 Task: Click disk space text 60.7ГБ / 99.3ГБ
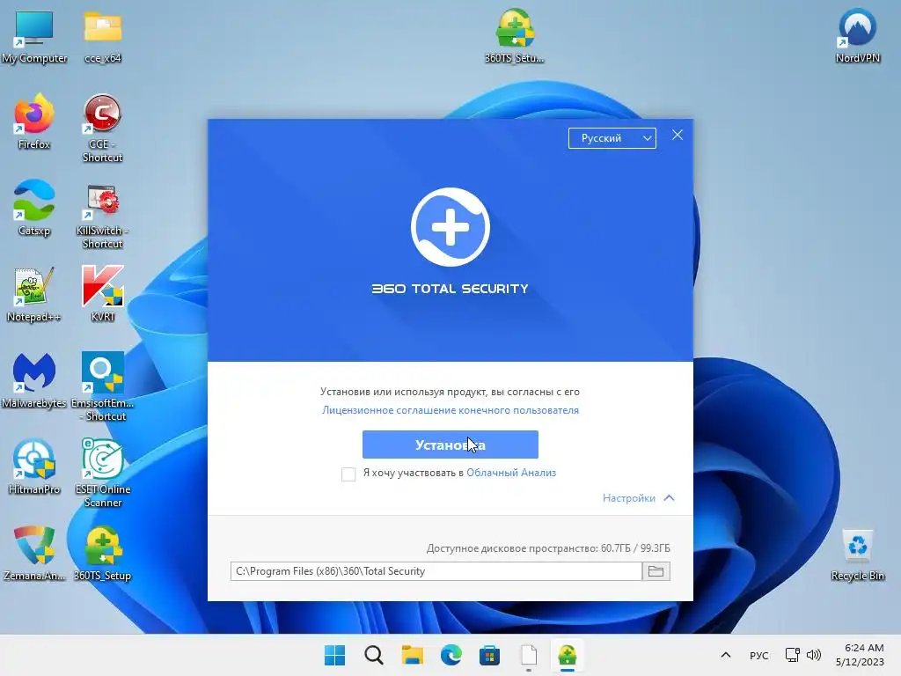click(x=635, y=548)
